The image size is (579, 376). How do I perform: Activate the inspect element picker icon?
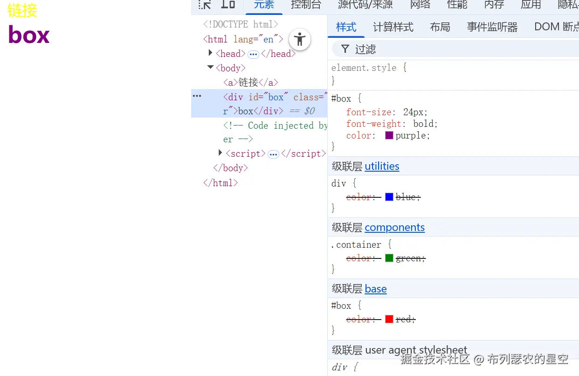pyautogui.click(x=205, y=5)
